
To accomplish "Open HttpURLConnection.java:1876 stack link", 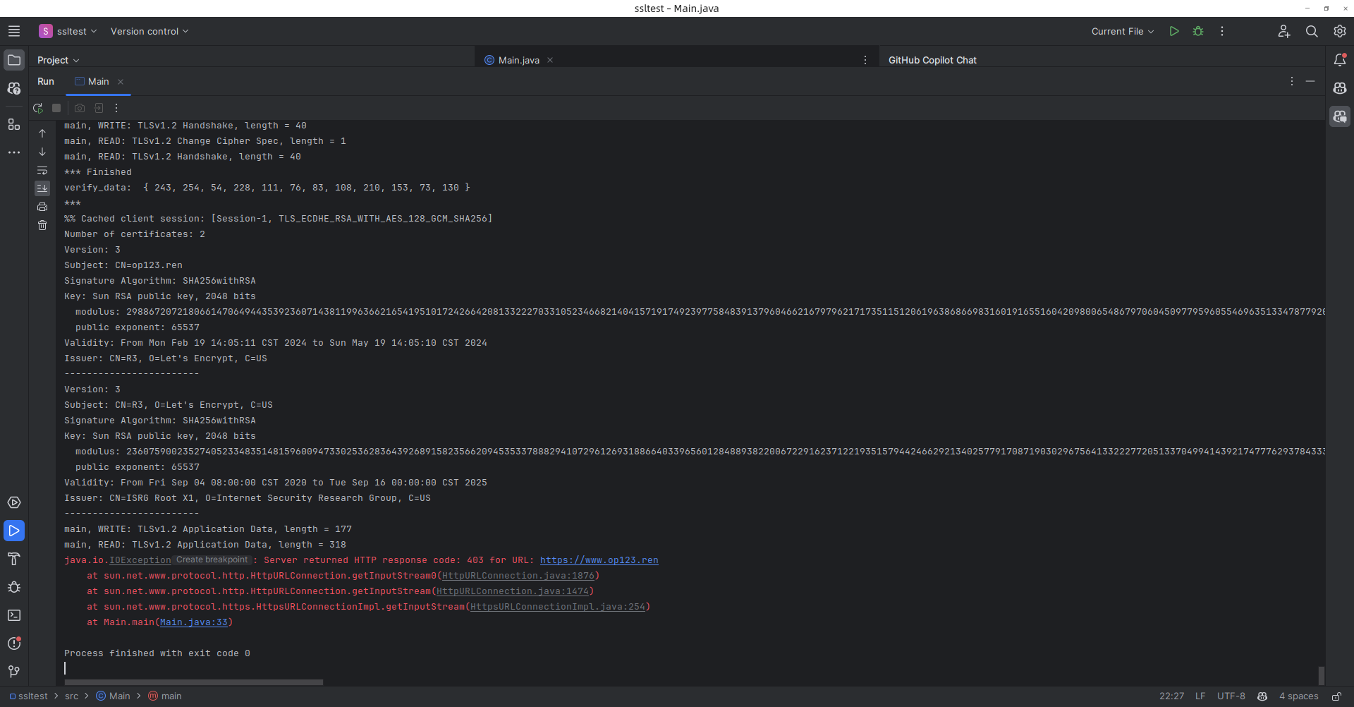I will [518, 575].
